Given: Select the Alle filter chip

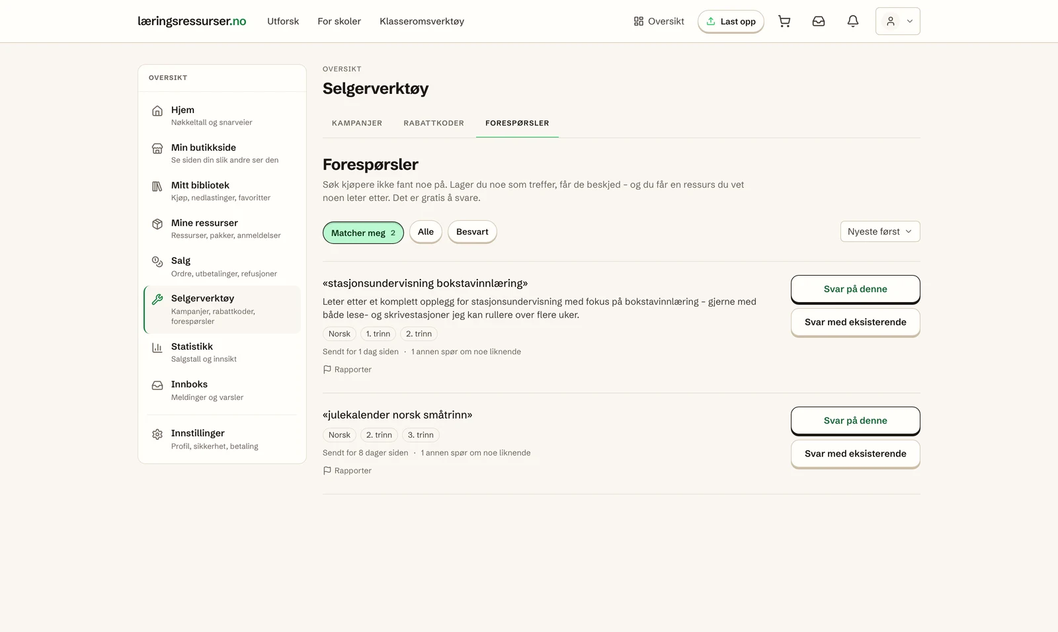Looking at the screenshot, I should 426,232.
